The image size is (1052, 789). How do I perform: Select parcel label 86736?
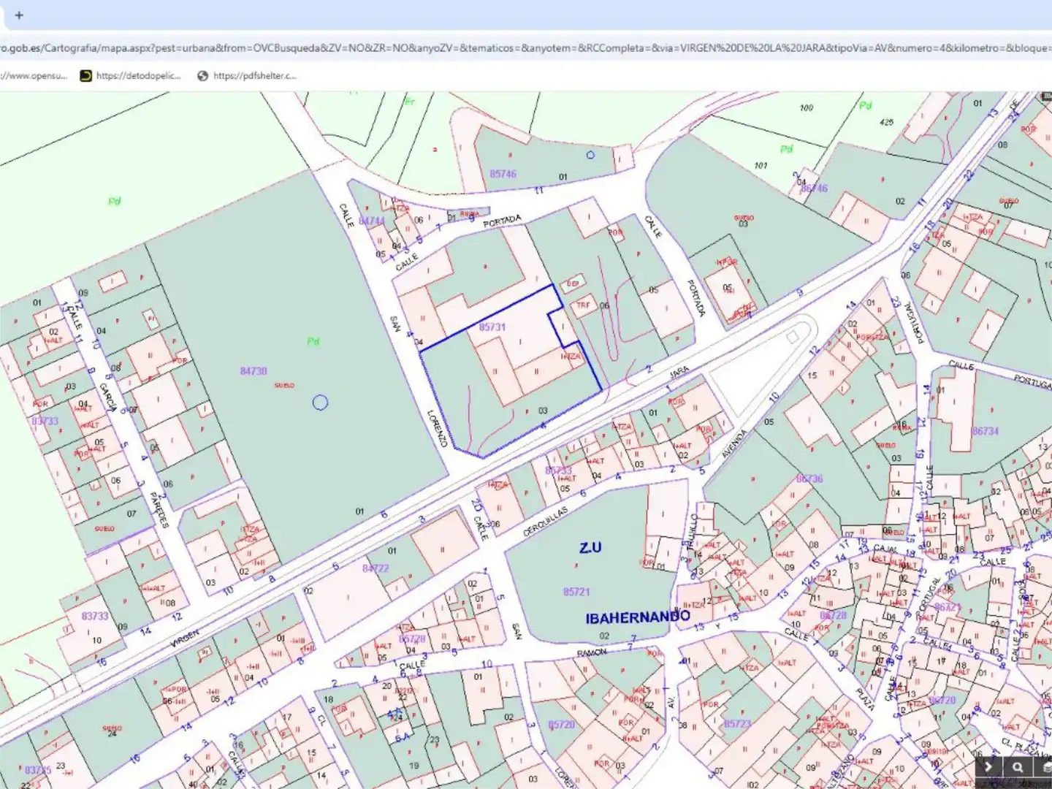[809, 479]
